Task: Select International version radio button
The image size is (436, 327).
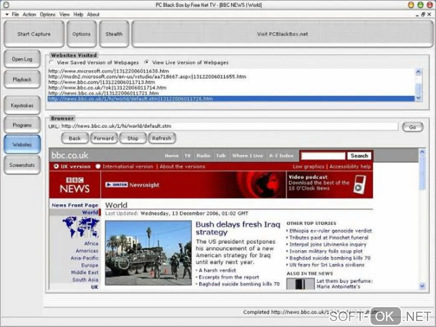Action: (x=98, y=166)
